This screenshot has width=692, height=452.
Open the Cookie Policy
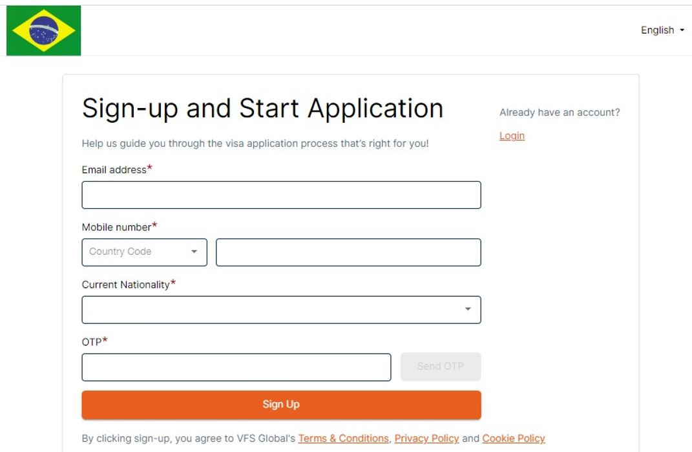[514, 438]
